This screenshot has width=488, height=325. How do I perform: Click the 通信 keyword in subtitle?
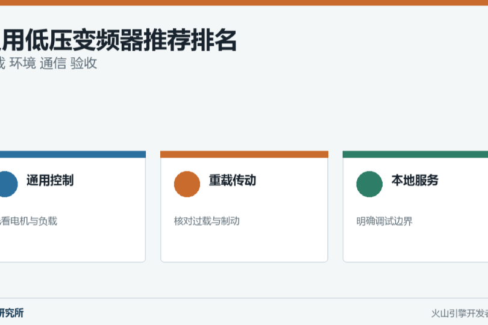coord(53,63)
